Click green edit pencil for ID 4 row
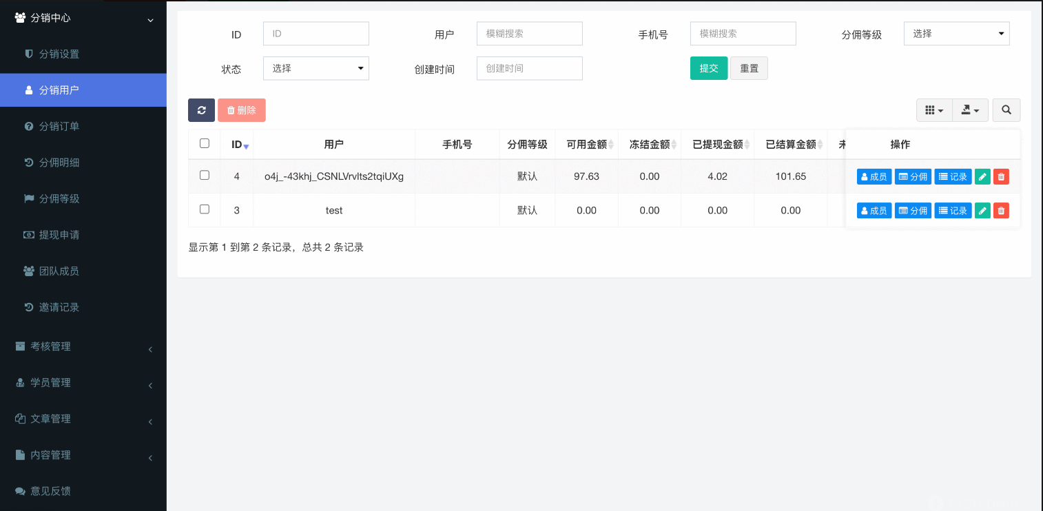Image resolution: width=1043 pixels, height=511 pixels. click(982, 177)
